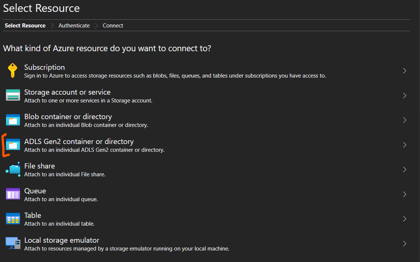Image resolution: width=420 pixels, height=262 pixels.
Task: Expand the Local storage emulator chevron
Action: tap(404, 243)
